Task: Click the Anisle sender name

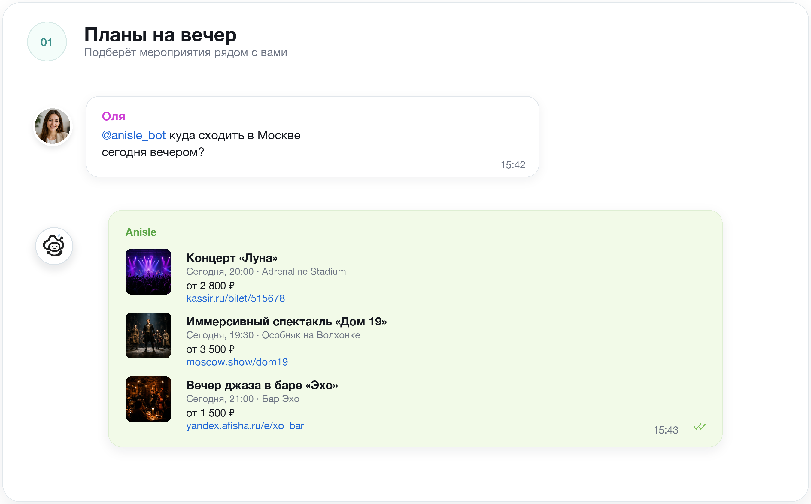Action: pyautogui.click(x=141, y=232)
